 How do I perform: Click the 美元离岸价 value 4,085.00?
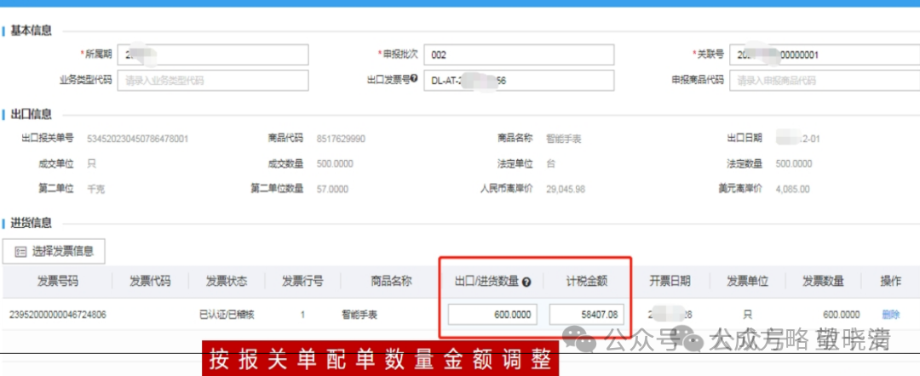click(793, 189)
